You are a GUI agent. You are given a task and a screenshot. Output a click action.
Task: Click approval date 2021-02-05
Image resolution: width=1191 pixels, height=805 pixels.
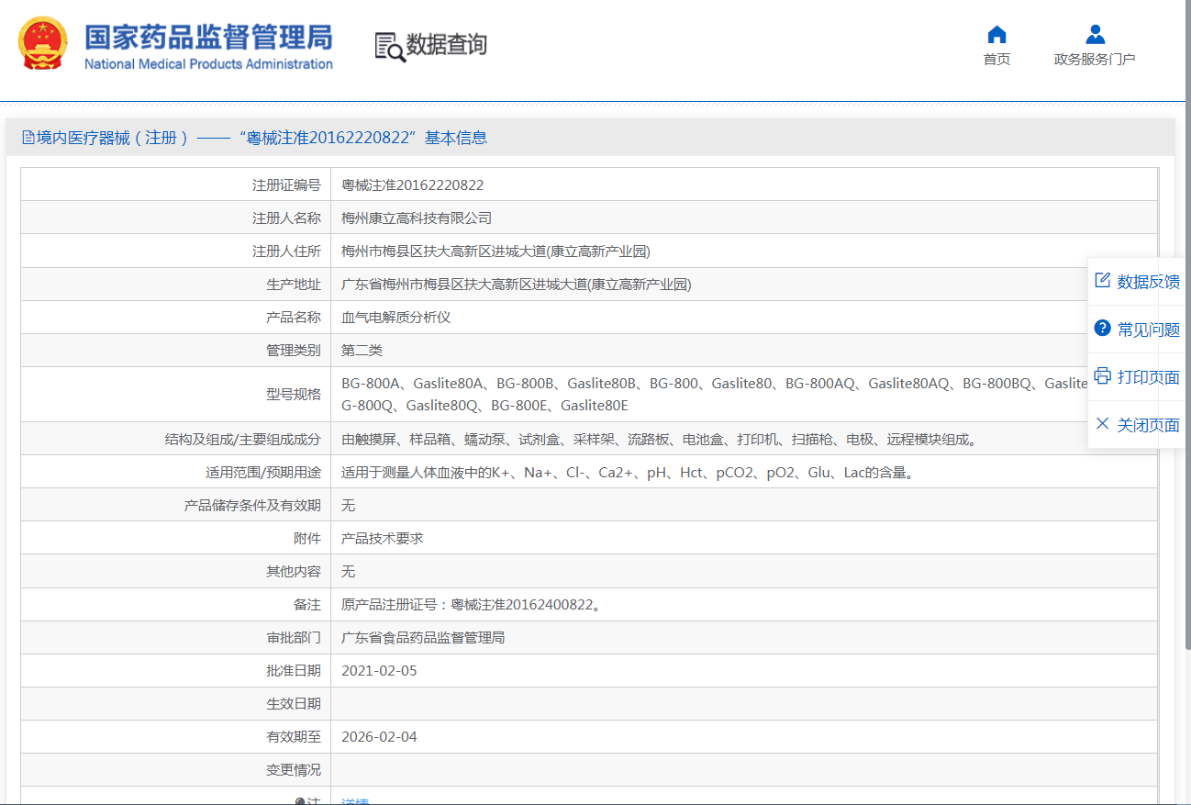[x=379, y=671]
